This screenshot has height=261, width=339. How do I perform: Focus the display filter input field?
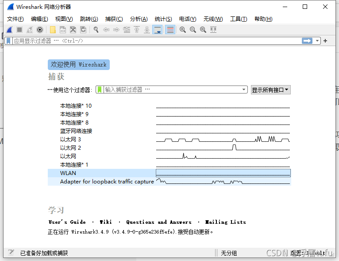[157, 41]
